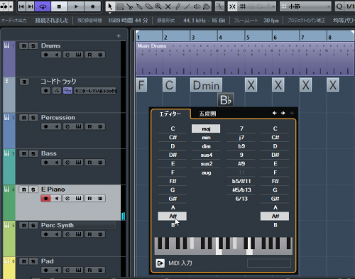
Task: Toggle Snap on/off in toolbar
Action: pyautogui.click(x=232, y=6)
